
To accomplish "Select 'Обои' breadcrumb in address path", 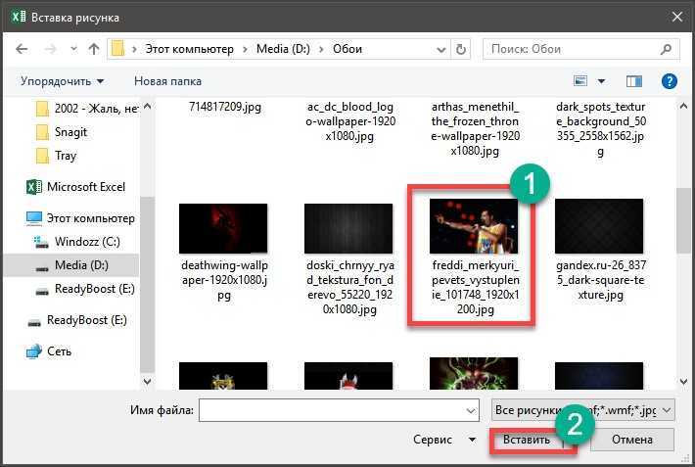I will click(347, 49).
